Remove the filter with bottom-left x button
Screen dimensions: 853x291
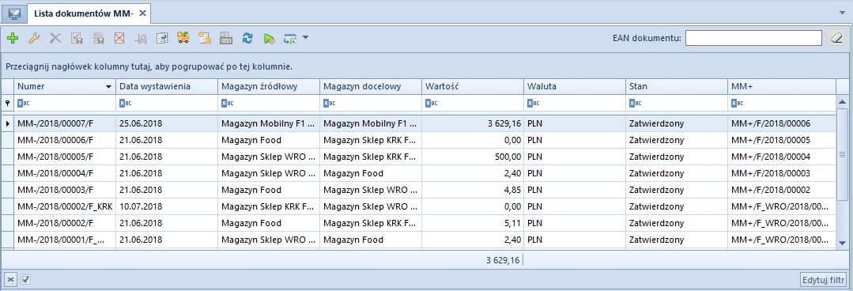(10, 280)
